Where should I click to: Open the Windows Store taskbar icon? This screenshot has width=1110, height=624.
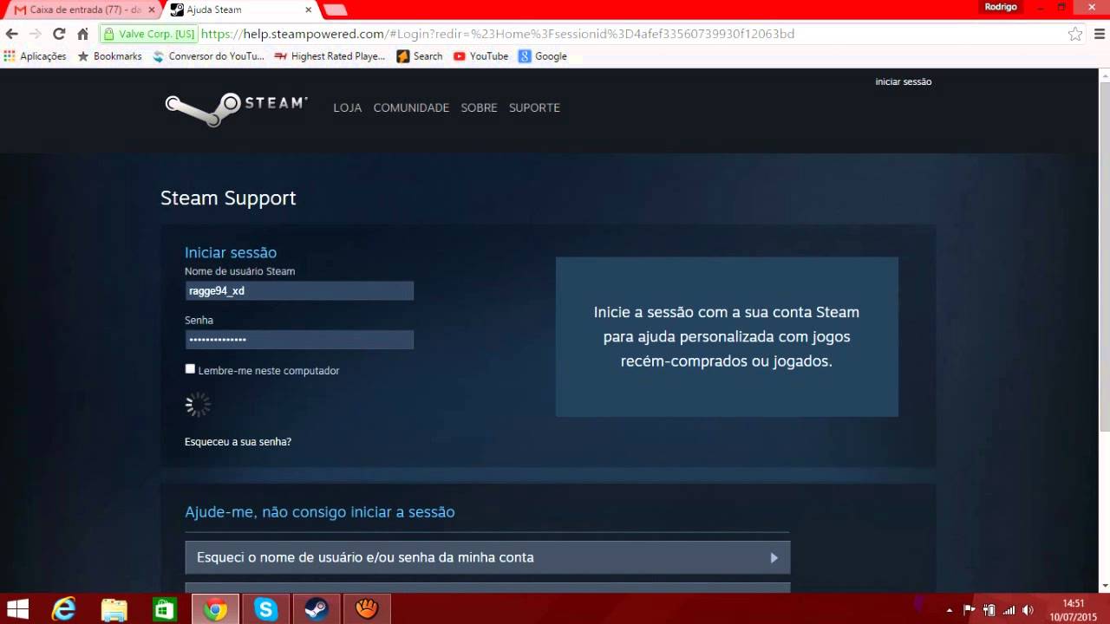(164, 609)
